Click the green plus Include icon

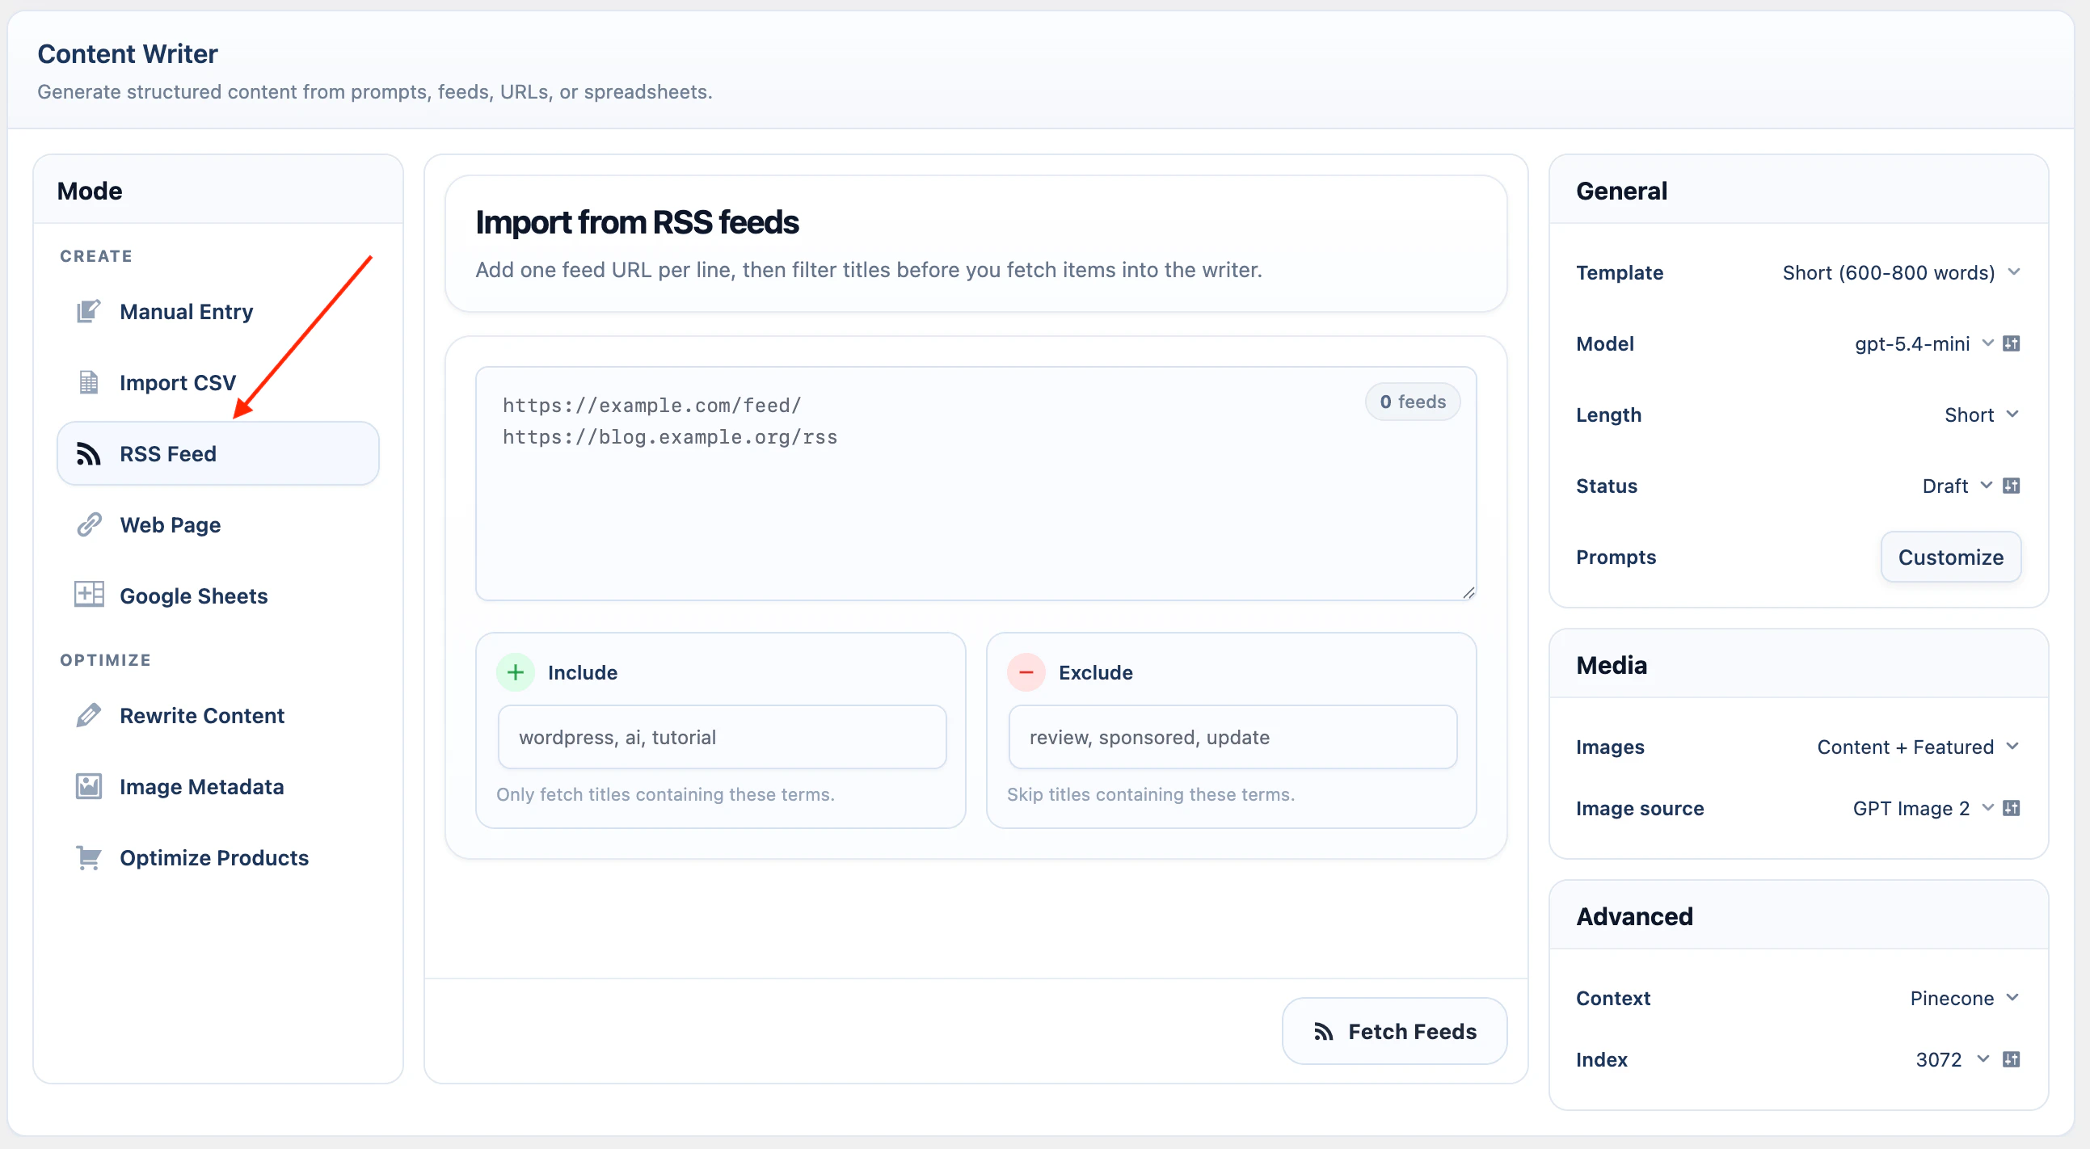tap(515, 672)
